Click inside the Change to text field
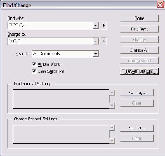Viewport: 165px width, 156px height. tap(50, 41)
